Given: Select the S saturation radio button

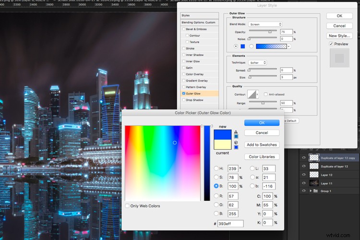Looking at the screenshot, I should [x=216, y=177].
